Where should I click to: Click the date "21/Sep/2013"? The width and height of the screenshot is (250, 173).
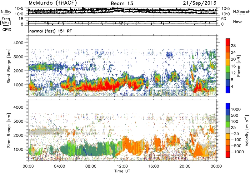click(199, 3)
